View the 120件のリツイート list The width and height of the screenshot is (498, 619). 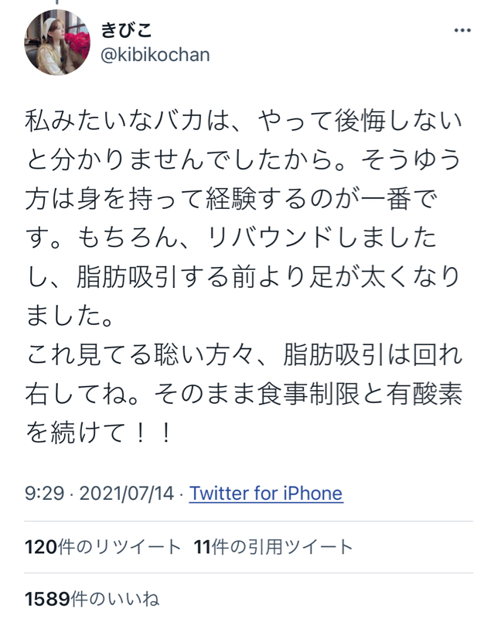(103, 547)
